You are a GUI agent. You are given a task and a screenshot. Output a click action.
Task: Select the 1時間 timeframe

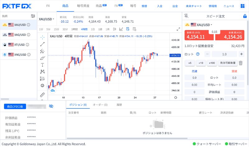click(x=74, y=29)
